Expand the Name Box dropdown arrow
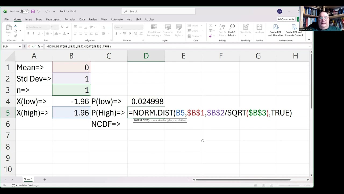Image resolution: width=344 pixels, height=194 pixels. click(20, 46)
